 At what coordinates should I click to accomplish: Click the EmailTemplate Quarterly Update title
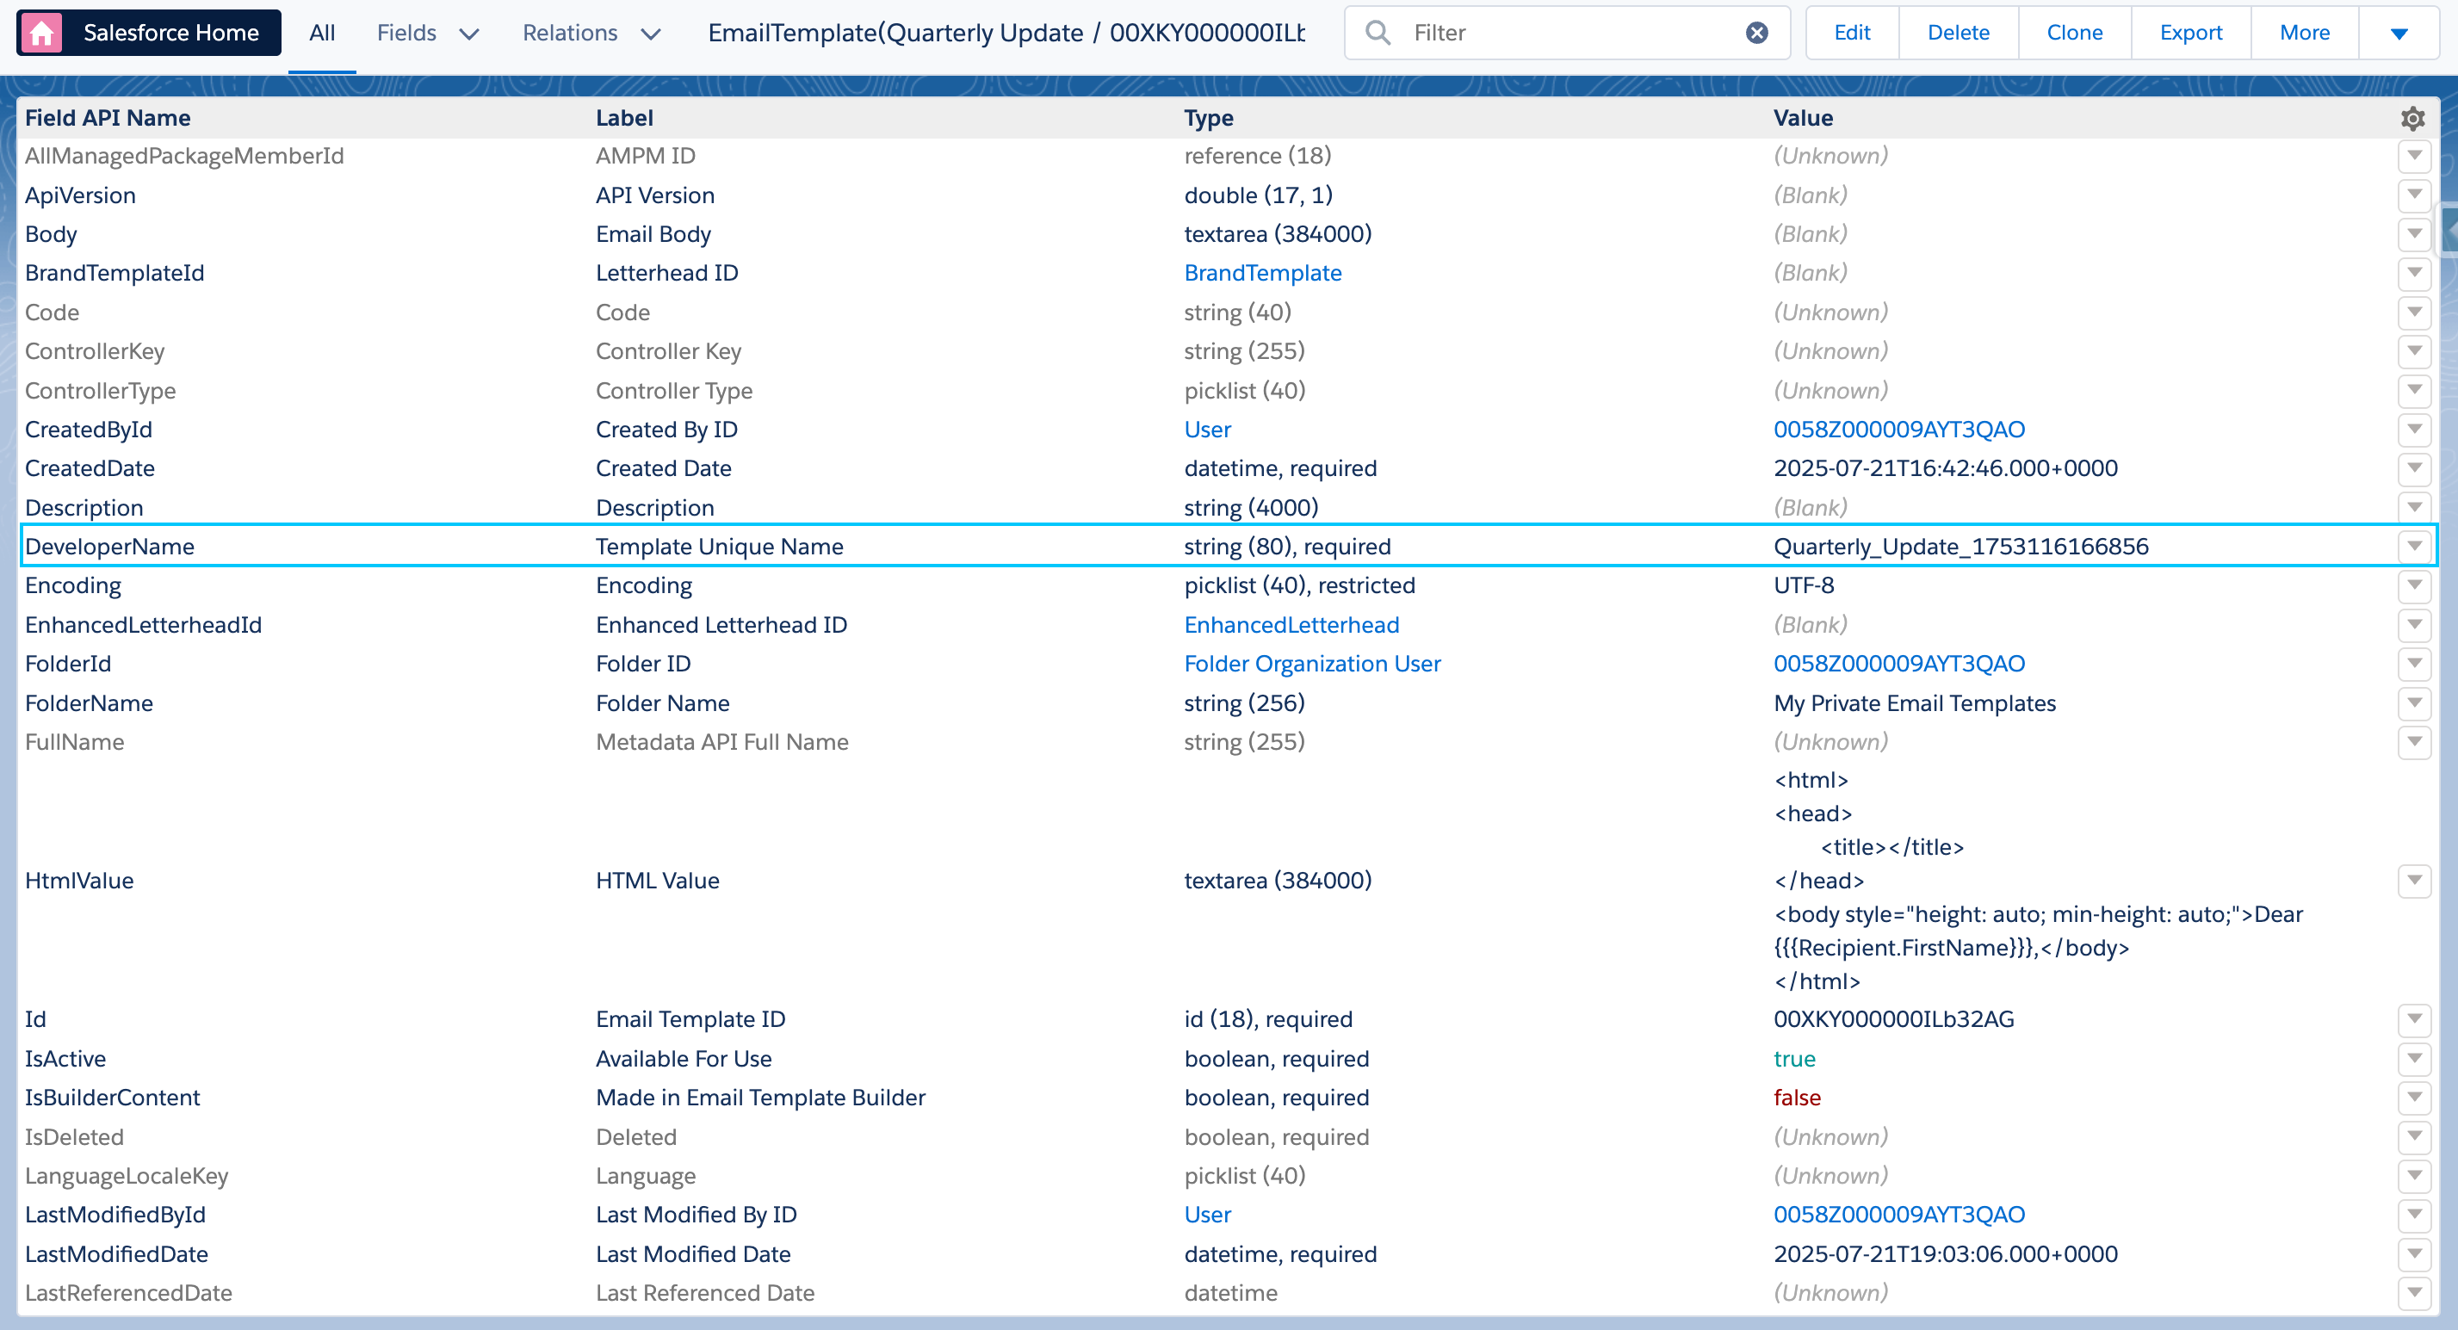pos(1006,34)
